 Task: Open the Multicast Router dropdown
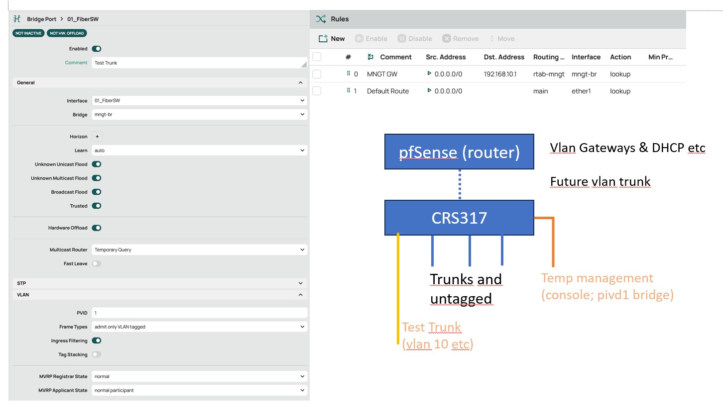[x=200, y=249]
